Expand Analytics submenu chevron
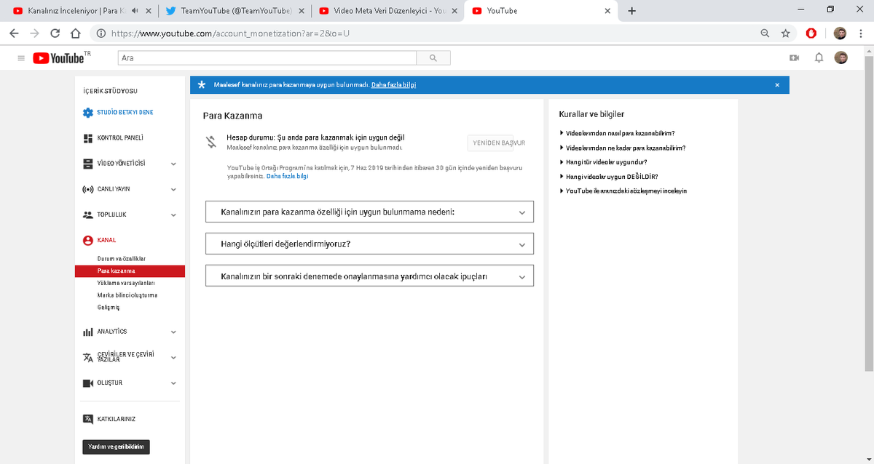This screenshot has width=874, height=464. 173,332
